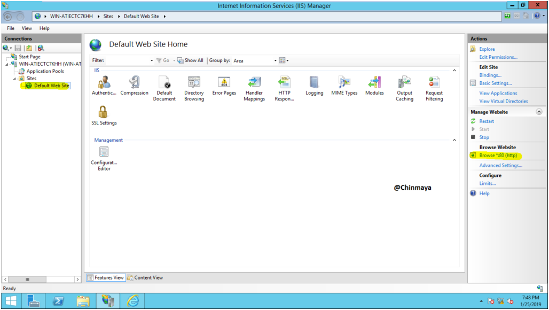Click the Show All filter button
The image size is (549, 310).
pyautogui.click(x=191, y=60)
